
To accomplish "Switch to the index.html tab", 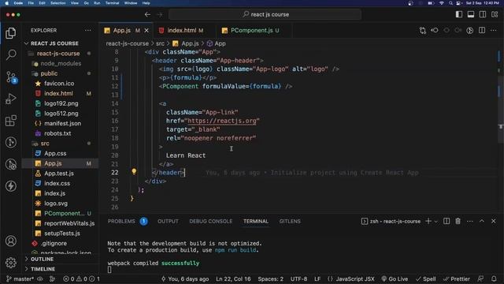I will pos(181,30).
